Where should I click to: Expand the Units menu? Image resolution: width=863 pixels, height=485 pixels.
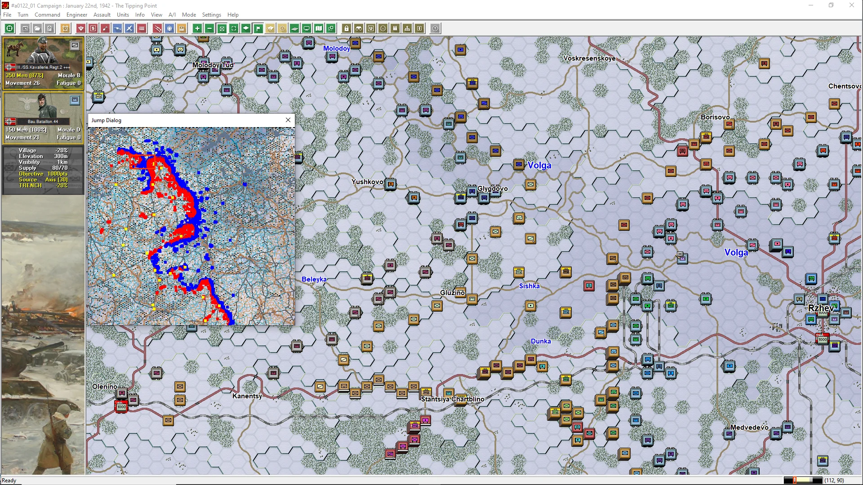123,15
